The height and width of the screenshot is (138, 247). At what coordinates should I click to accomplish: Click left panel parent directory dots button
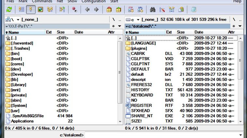(x=120, y=20)
